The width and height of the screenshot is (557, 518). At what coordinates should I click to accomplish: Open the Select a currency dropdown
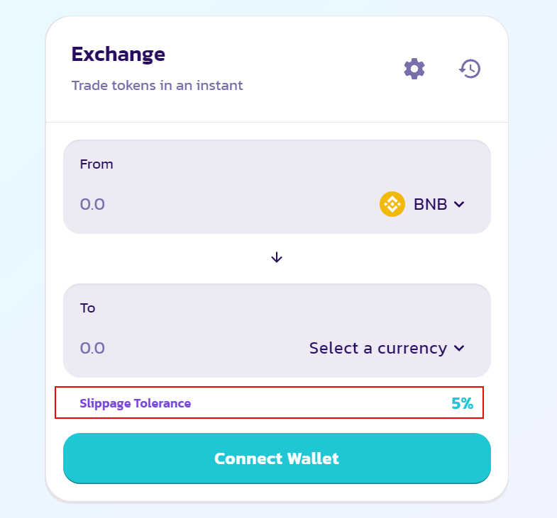(x=378, y=348)
